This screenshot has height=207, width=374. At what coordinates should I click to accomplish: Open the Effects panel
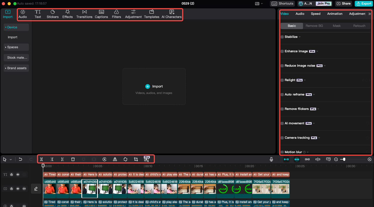click(67, 14)
